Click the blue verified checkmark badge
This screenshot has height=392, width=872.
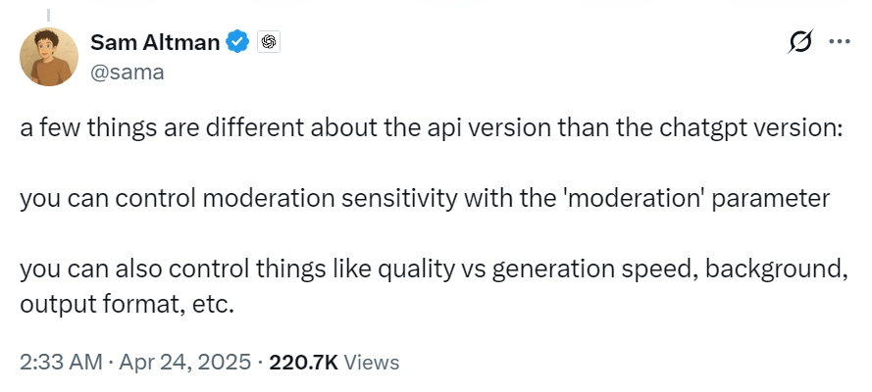pos(237,42)
